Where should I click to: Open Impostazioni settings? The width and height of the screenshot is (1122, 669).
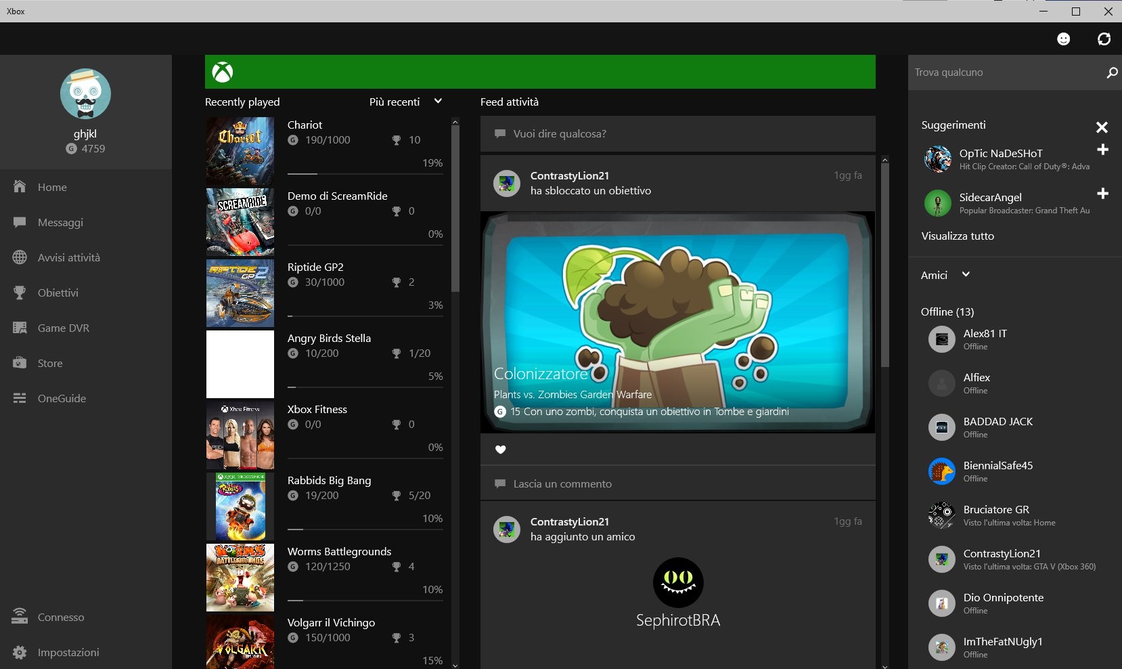(68, 653)
